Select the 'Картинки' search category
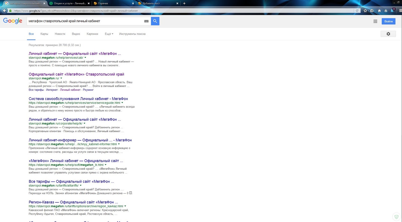402x222 pixels. pos(92,34)
